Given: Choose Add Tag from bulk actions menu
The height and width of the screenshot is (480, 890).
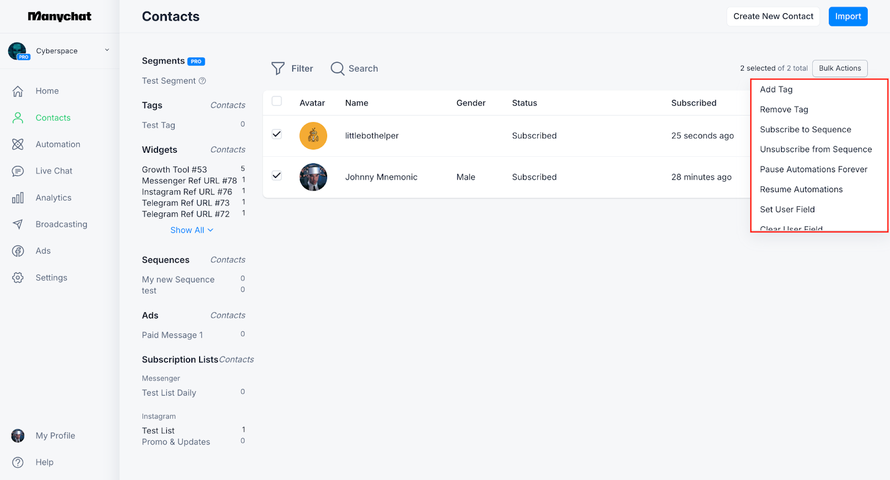Looking at the screenshot, I should click(x=776, y=89).
